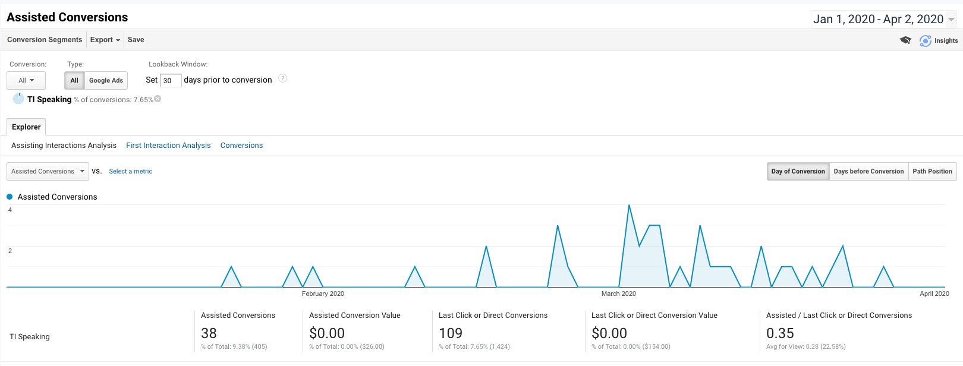Click the Assisted Conversion Value column header
Image resolution: width=963 pixels, height=366 pixels.
point(355,315)
